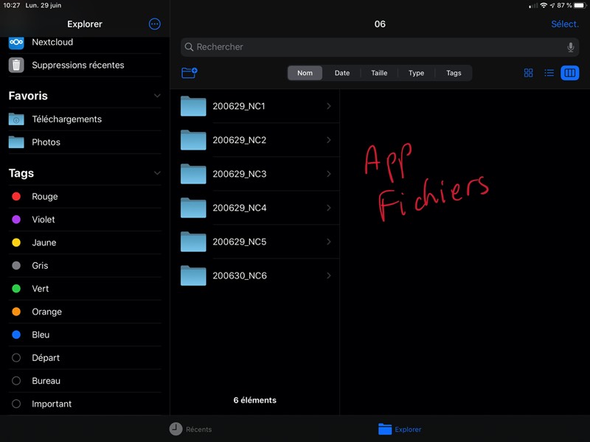Switch to column view
This screenshot has height=442, width=590.
pos(569,73)
